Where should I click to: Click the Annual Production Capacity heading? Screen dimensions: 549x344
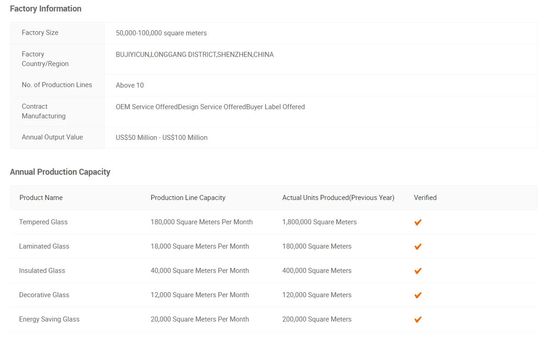(60, 172)
